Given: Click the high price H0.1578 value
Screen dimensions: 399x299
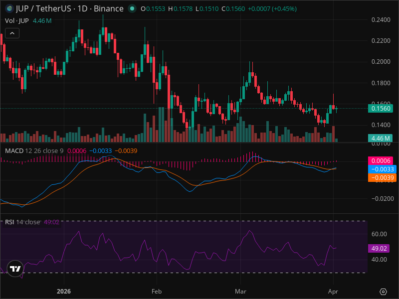Looking at the screenshot, I should [181, 9].
